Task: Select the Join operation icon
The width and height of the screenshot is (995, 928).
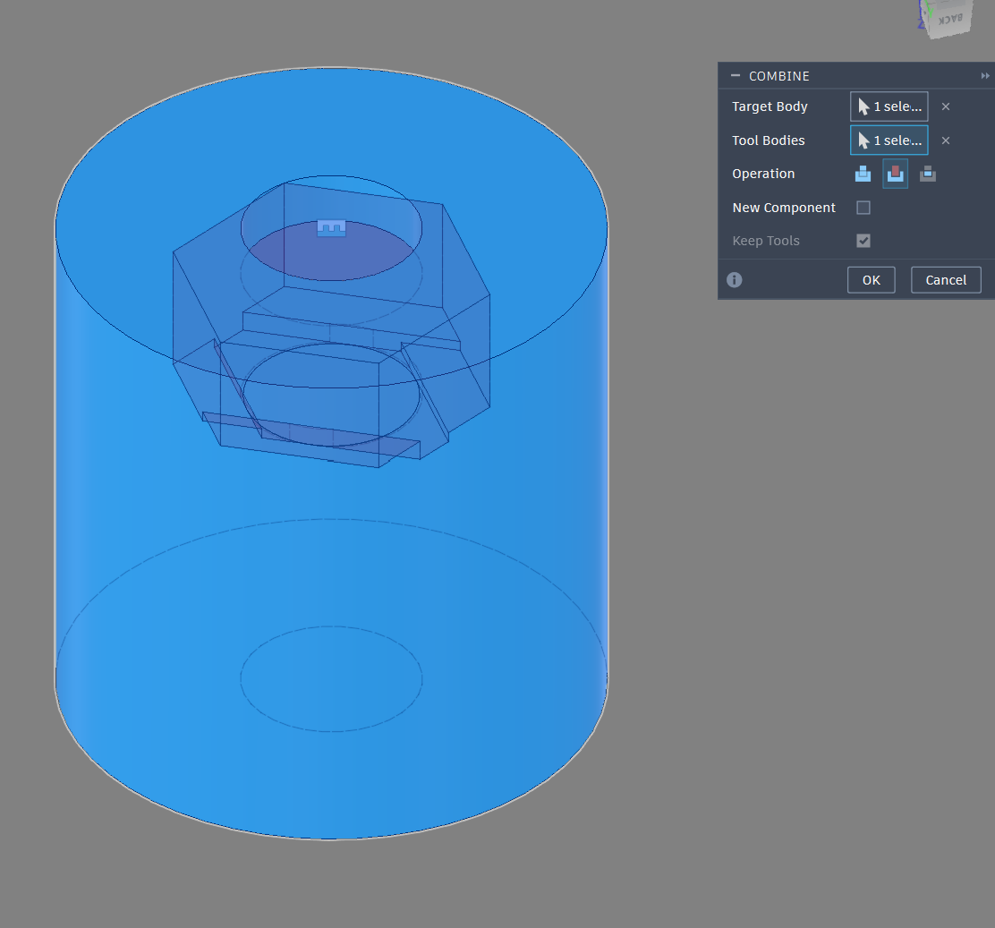Action: coord(863,174)
